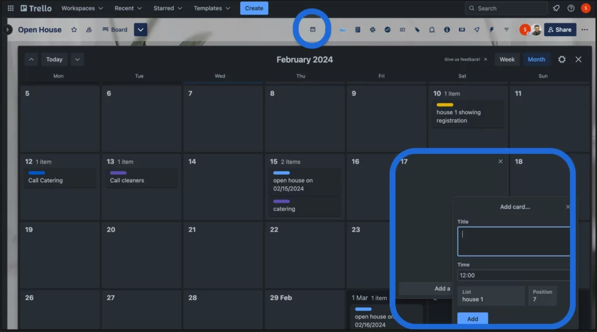597x332 pixels.
Task: Click the Time field showing 12:00
Action: coord(514,275)
